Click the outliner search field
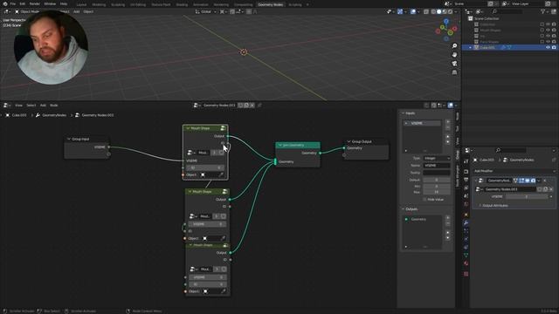 (507, 11)
